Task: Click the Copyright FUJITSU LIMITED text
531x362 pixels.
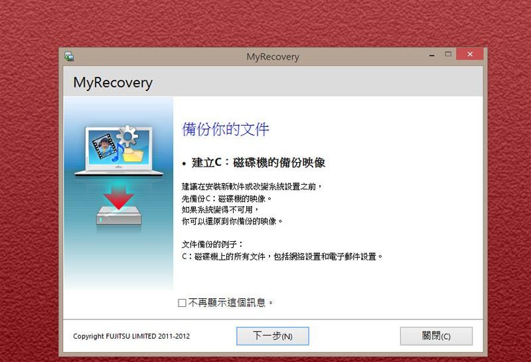Action: 131,336
